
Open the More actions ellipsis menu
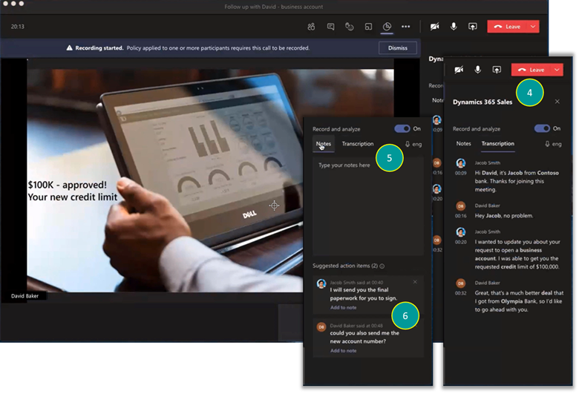pyautogui.click(x=406, y=27)
